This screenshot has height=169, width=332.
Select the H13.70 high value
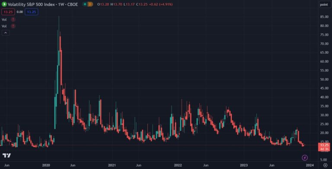(116, 4)
